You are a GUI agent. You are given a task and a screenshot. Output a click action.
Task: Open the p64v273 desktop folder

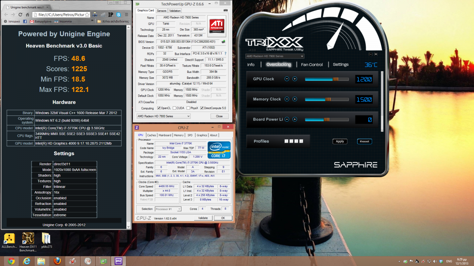click(x=46, y=241)
